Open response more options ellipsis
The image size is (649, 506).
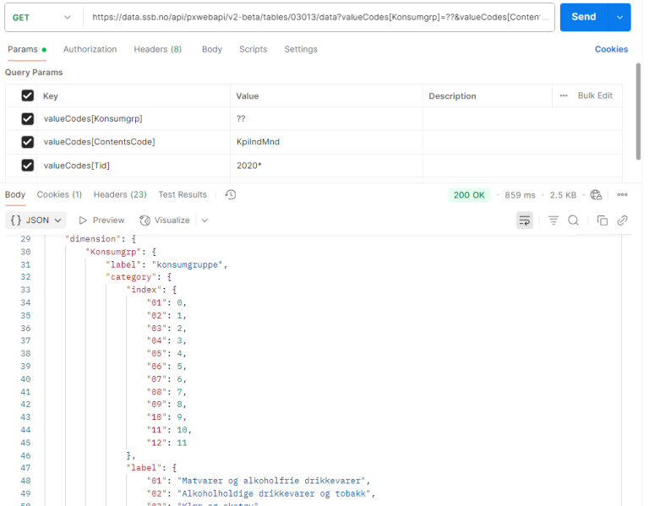coord(622,194)
